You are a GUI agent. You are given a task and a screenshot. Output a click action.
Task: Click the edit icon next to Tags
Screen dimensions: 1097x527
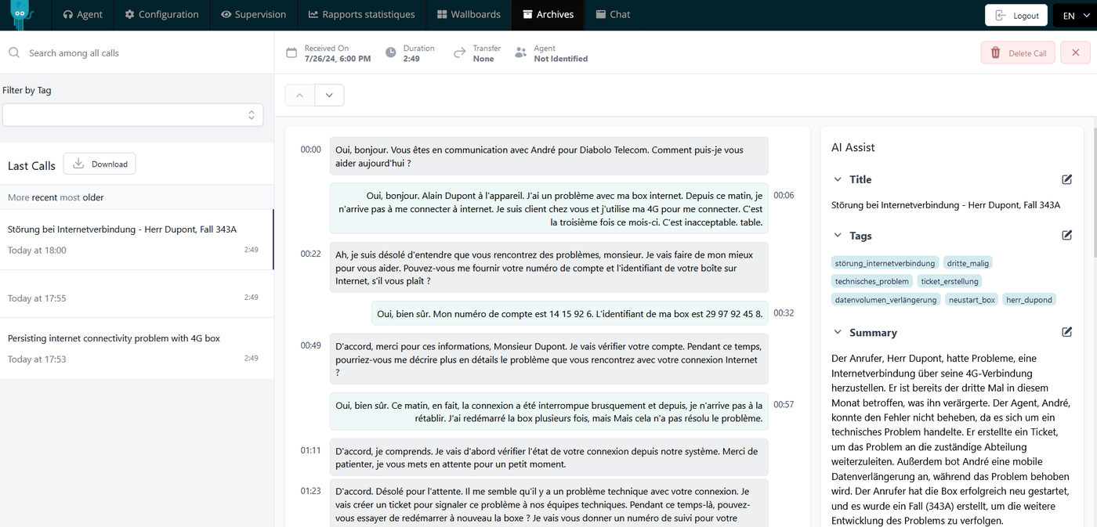1066,236
